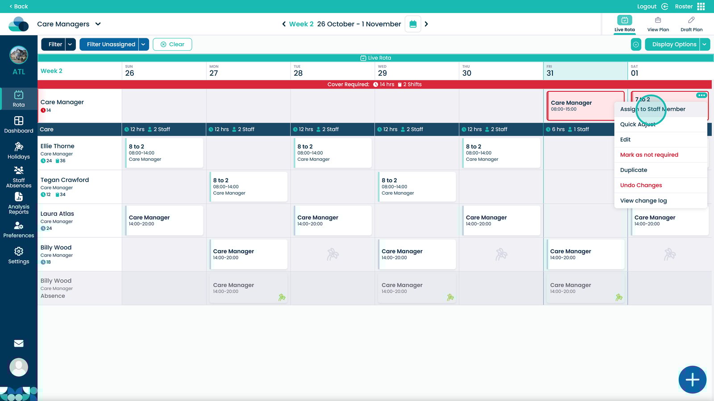Open Staff Absences section
This screenshot has height=401, width=714.
click(19, 177)
